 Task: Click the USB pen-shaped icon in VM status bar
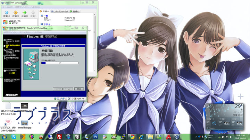point(60,99)
